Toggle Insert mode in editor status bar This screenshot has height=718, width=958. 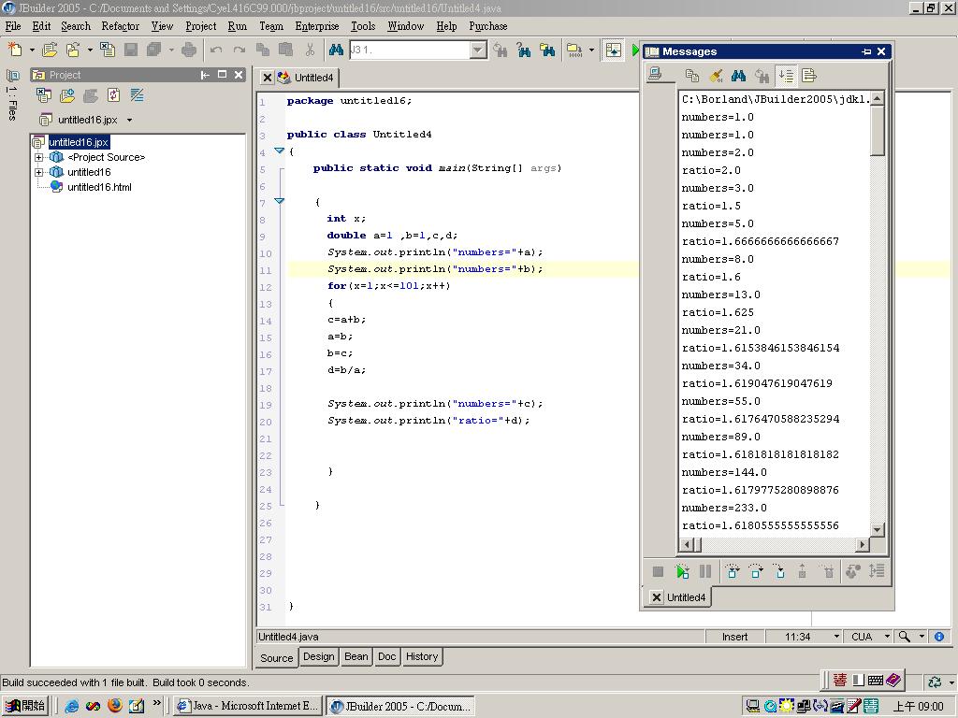pos(734,637)
